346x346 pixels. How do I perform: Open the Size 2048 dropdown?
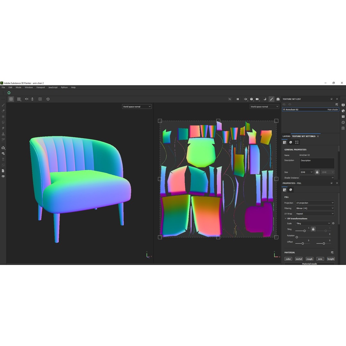pyautogui.click(x=306, y=172)
